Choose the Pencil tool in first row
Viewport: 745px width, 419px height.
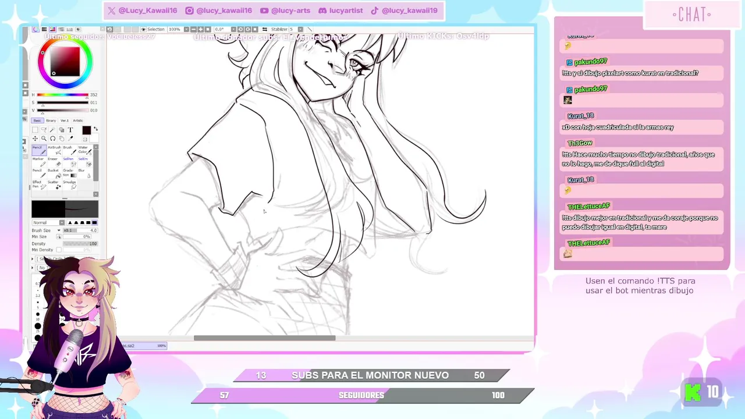coord(40,150)
